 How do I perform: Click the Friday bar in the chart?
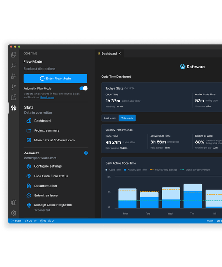click(x=214, y=199)
